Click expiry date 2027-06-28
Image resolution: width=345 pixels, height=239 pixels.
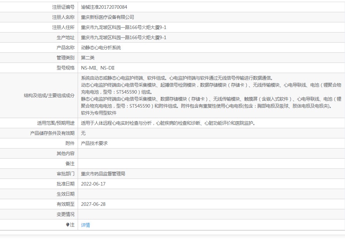point(93,204)
